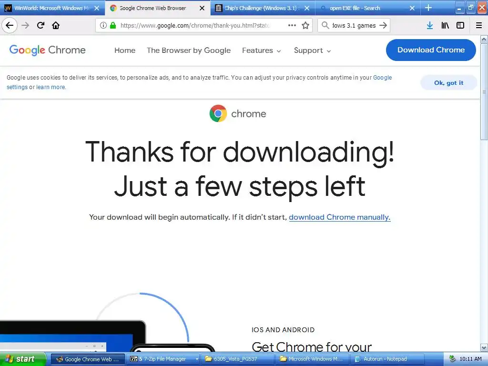The width and height of the screenshot is (488, 366).
Task: Close the open EXE file Search tab
Action: [x=412, y=8]
